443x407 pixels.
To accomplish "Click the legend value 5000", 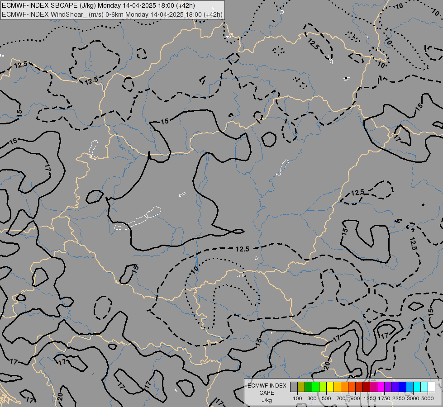I will [x=428, y=398].
